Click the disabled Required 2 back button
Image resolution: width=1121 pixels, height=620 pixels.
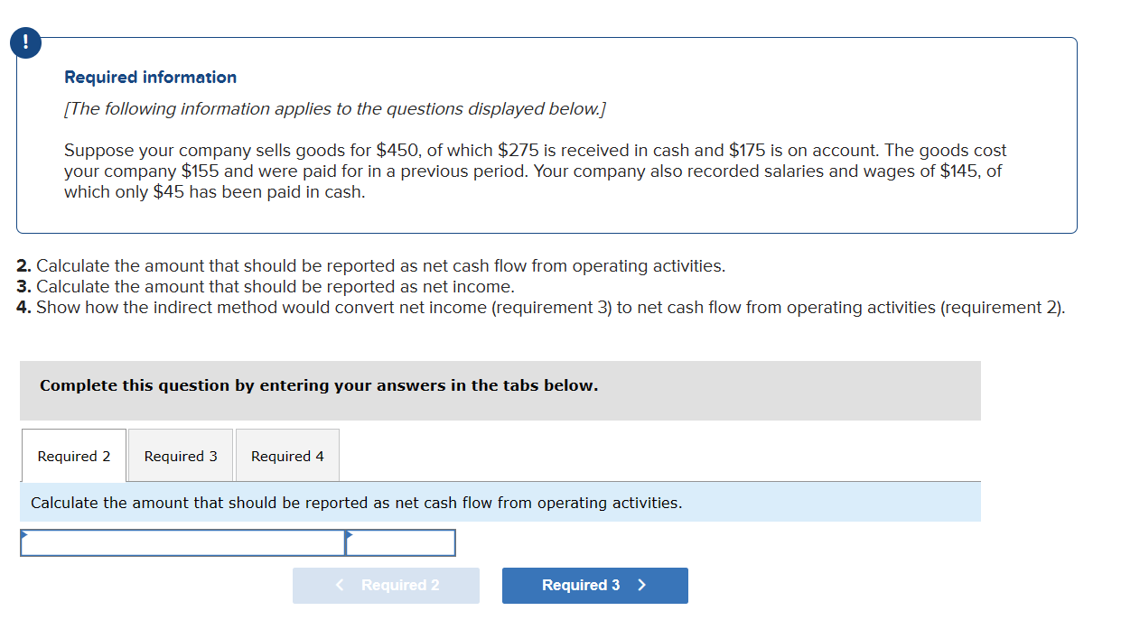tap(386, 586)
